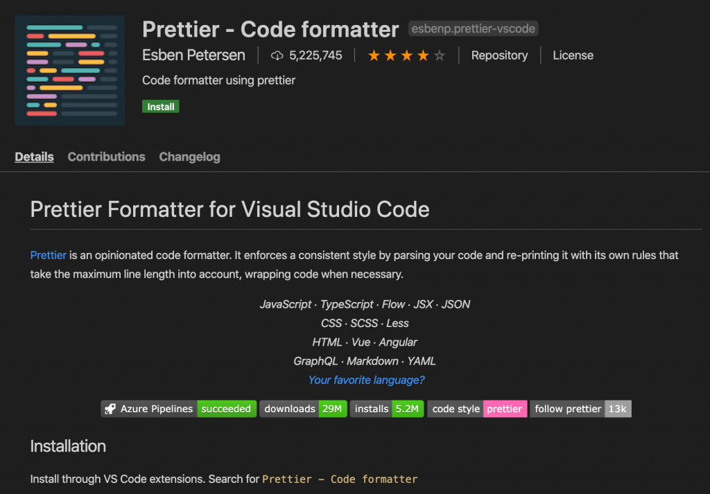Switch to the Contributions tab
Viewport: 710px width, 494px height.
(x=106, y=157)
